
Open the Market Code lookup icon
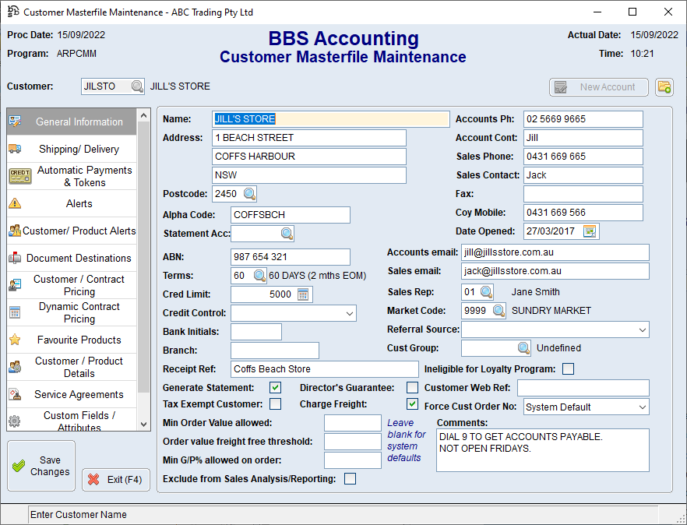pos(499,311)
